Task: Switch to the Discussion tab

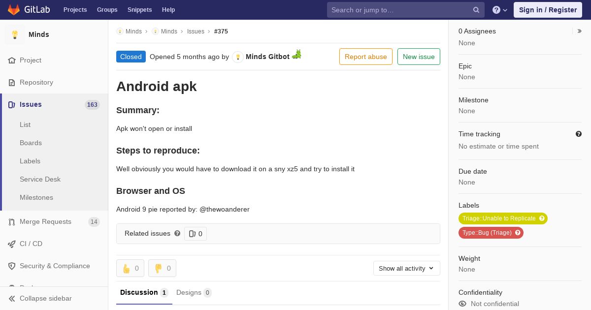Action: coord(144,293)
